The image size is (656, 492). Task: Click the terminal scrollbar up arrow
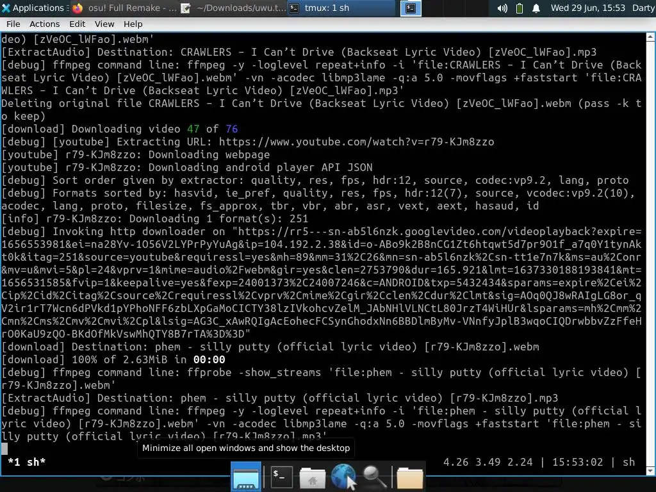coord(651,37)
